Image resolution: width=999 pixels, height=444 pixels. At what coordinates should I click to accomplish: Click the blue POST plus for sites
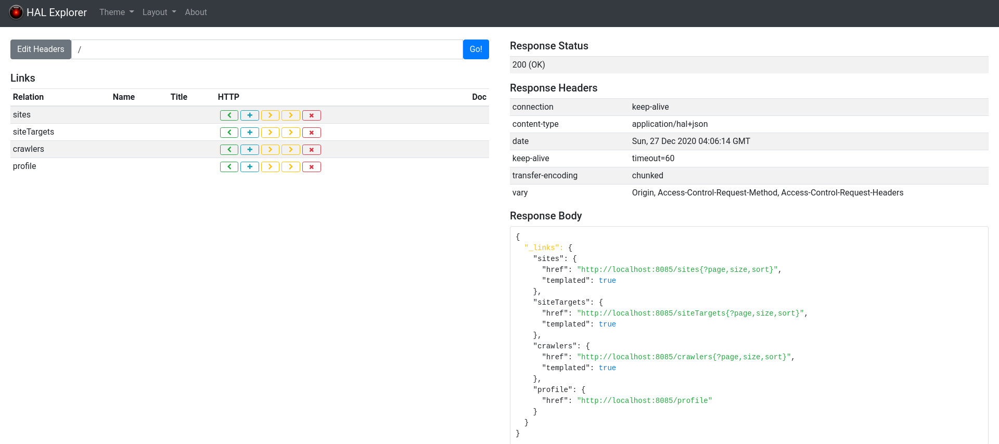(x=250, y=115)
